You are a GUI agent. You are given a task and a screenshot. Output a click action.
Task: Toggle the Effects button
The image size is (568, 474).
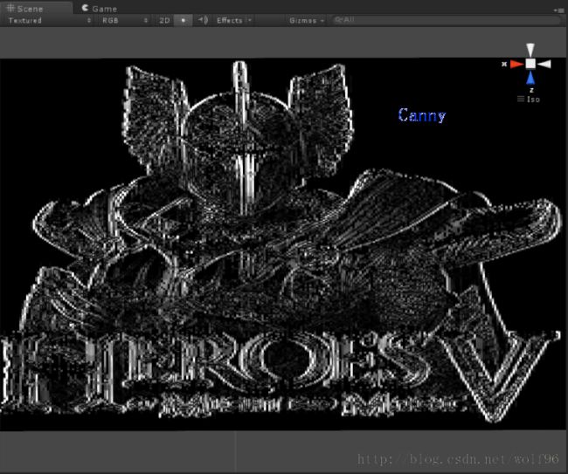click(229, 20)
